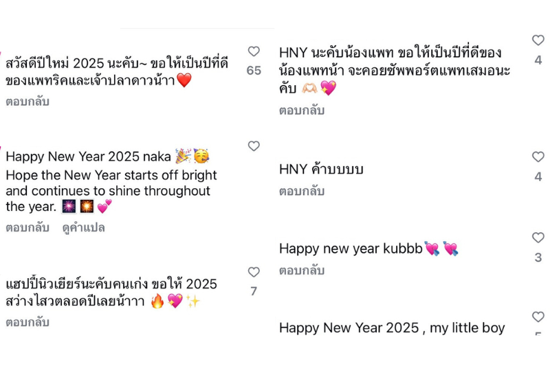Screen dimensions: 550x375
Task: Click ตอบกลับ under 'Happy new year kubbb'
Action: point(301,270)
